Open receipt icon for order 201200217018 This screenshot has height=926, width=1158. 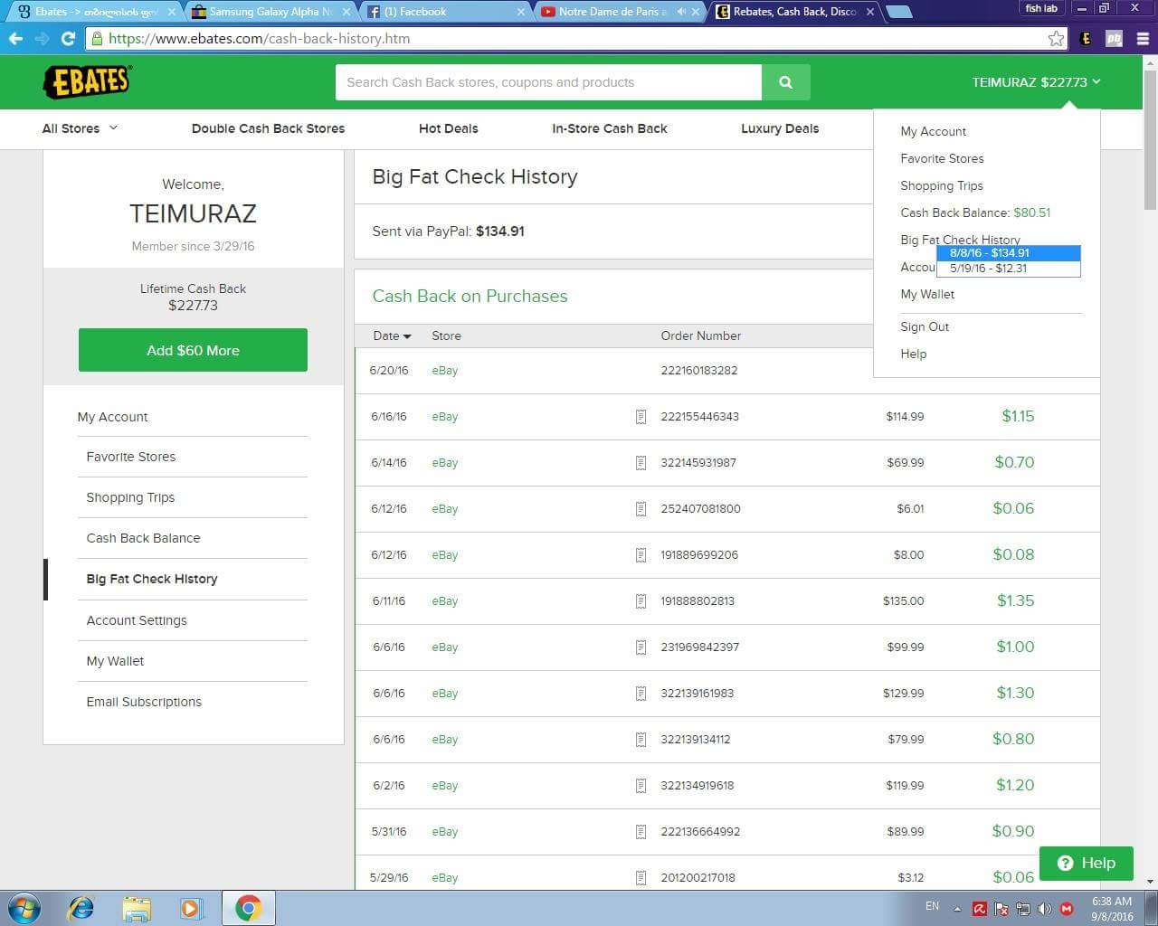641,878
